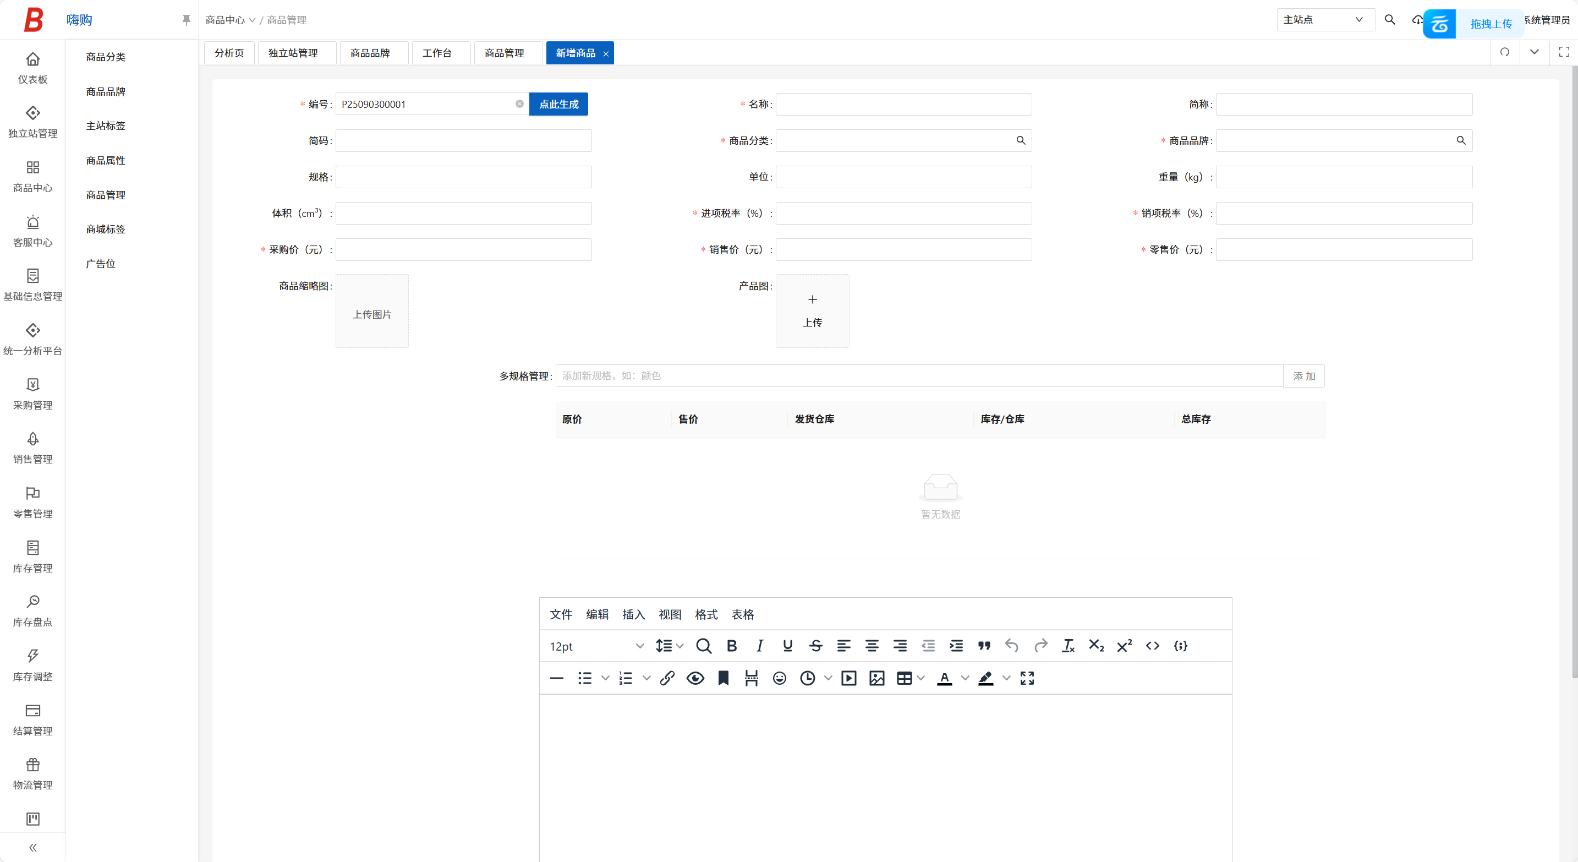The height and width of the screenshot is (862, 1578).
Task: Click the 点此生成 button
Action: click(558, 104)
